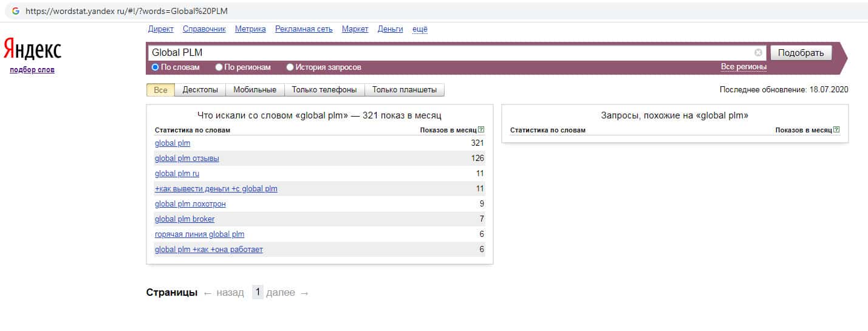Open the 'Только телефоны' tab
This screenshot has width=868, height=331.
[x=324, y=90]
